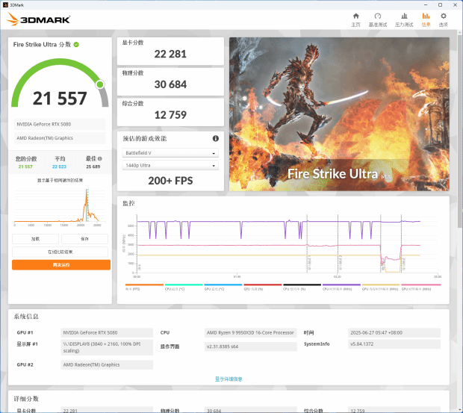463x413 pixels.
Task: Click the GPU #1 NVIDIA GeForce RTX 5080 field
Action: coord(107,332)
